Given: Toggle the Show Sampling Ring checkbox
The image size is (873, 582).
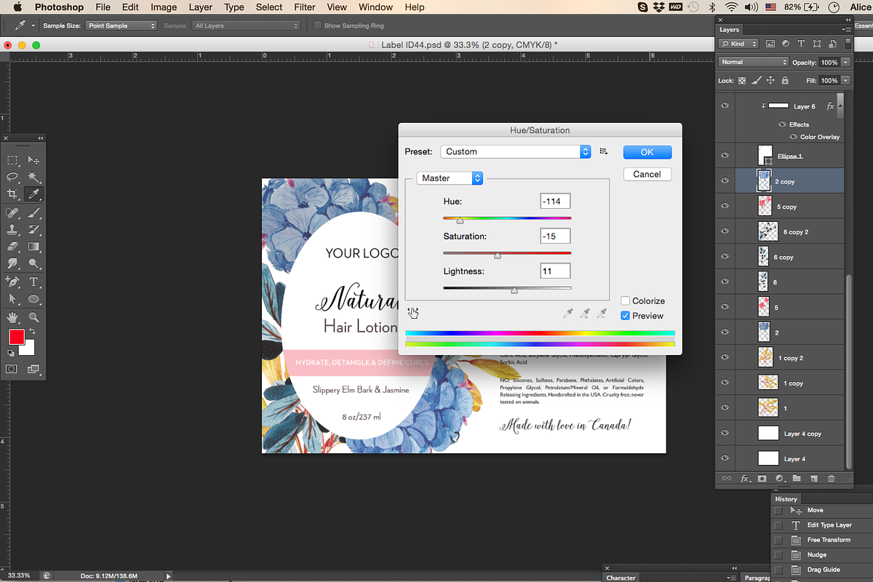Looking at the screenshot, I should click(x=317, y=25).
